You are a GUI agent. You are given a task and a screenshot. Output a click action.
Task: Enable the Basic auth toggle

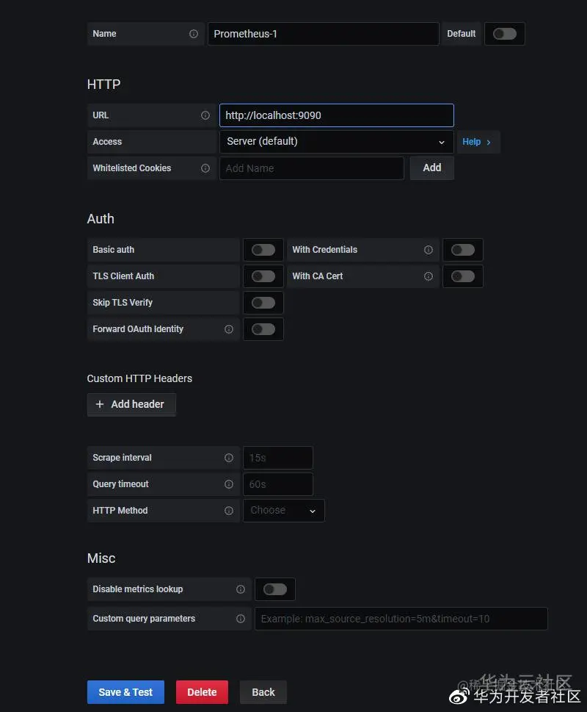point(263,250)
